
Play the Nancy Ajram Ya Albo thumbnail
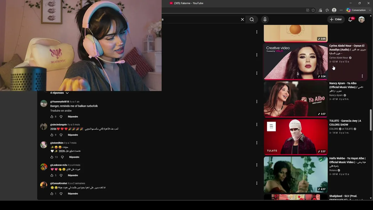(x=296, y=99)
